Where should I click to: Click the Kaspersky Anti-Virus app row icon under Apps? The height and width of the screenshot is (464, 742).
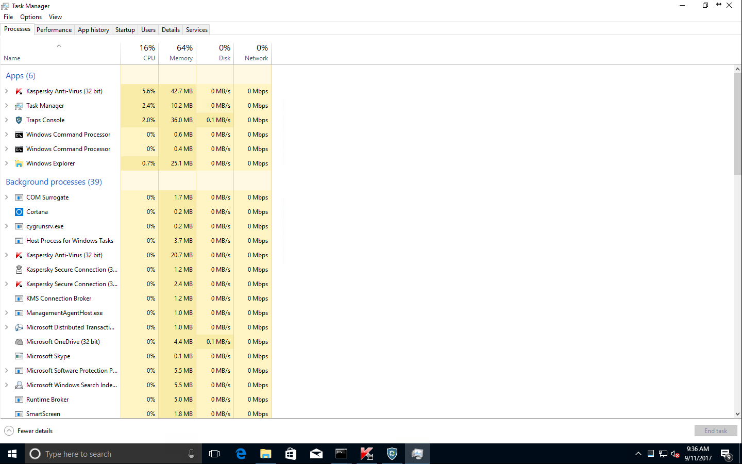pyautogui.click(x=19, y=91)
